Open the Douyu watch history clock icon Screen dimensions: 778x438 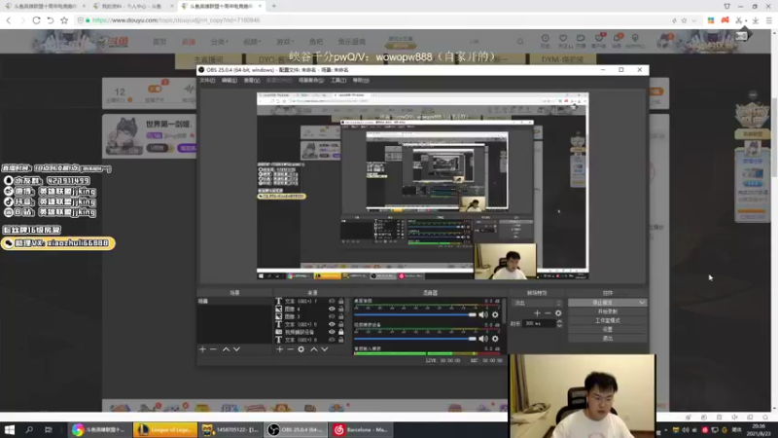point(546,38)
